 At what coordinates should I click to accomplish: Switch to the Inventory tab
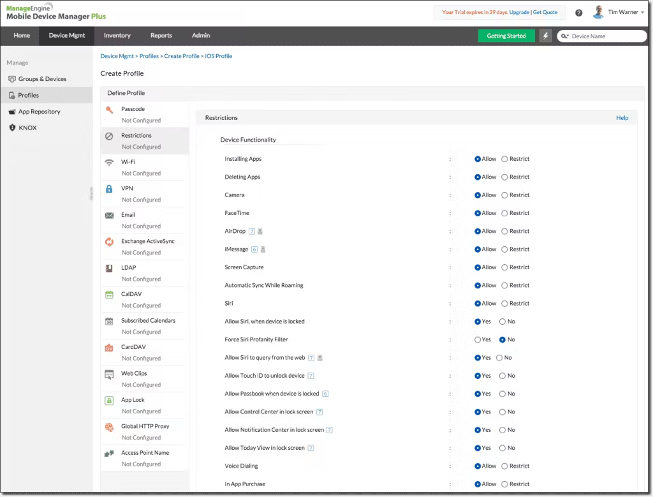[x=117, y=36]
